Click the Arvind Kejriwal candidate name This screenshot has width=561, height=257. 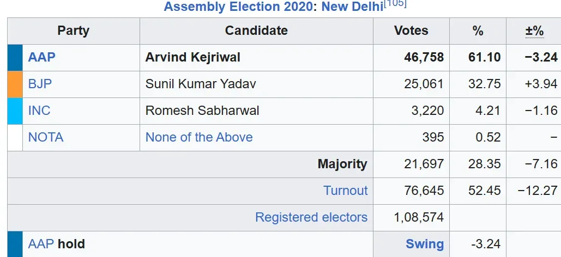pyautogui.click(x=193, y=57)
